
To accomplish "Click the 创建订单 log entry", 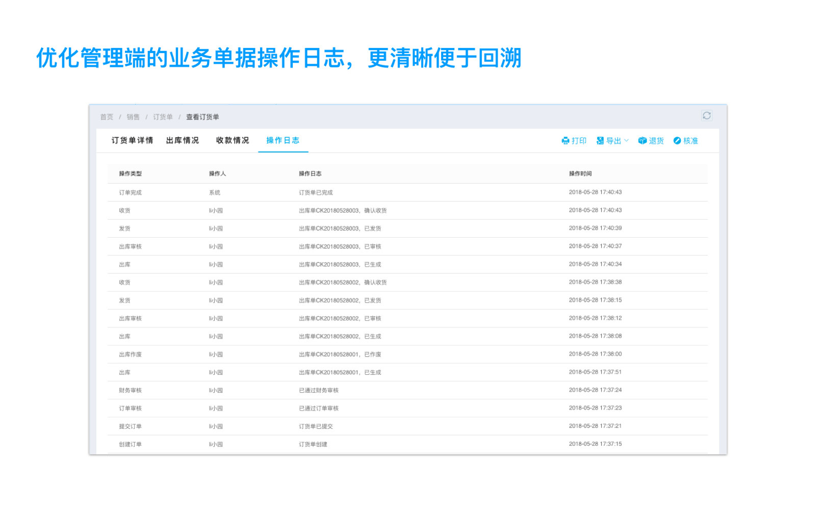I will [x=131, y=445].
